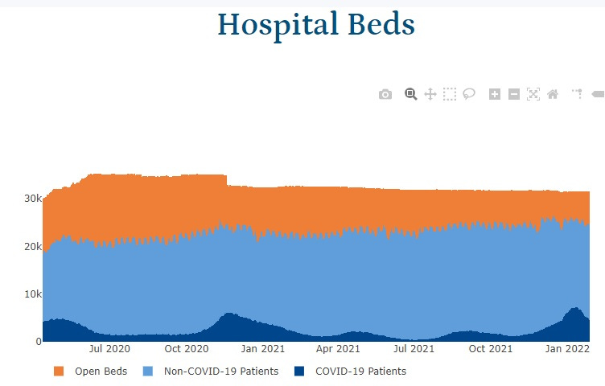The height and width of the screenshot is (386, 605).
Task: Toggle COVID-19 Patients legend label
Action: click(x=360, y=371)
